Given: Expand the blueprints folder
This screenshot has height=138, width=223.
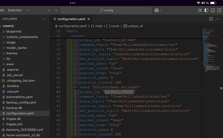Looking at the screenshot, I should click(x=14, y=31).
